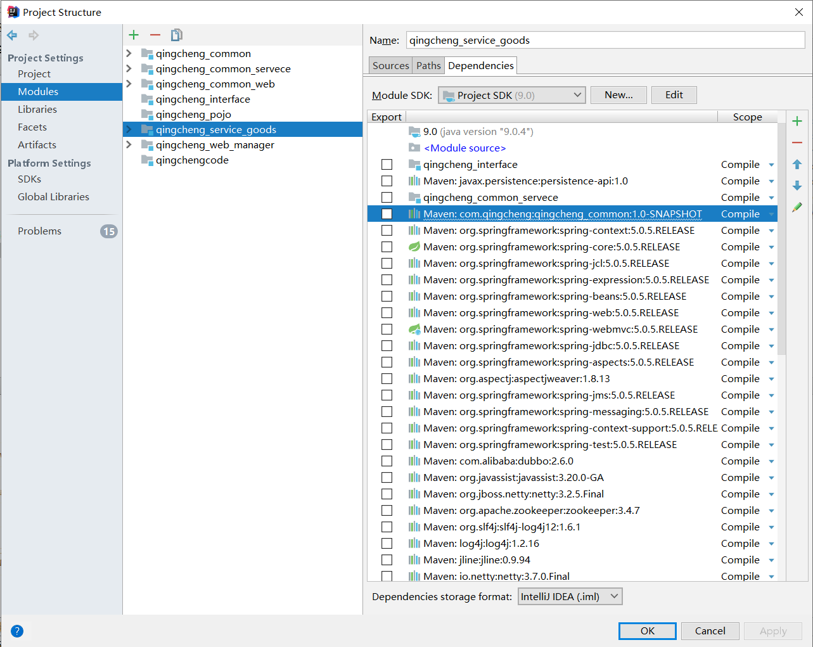
Task: Click the Cancel button
Action: coord(710,631)
